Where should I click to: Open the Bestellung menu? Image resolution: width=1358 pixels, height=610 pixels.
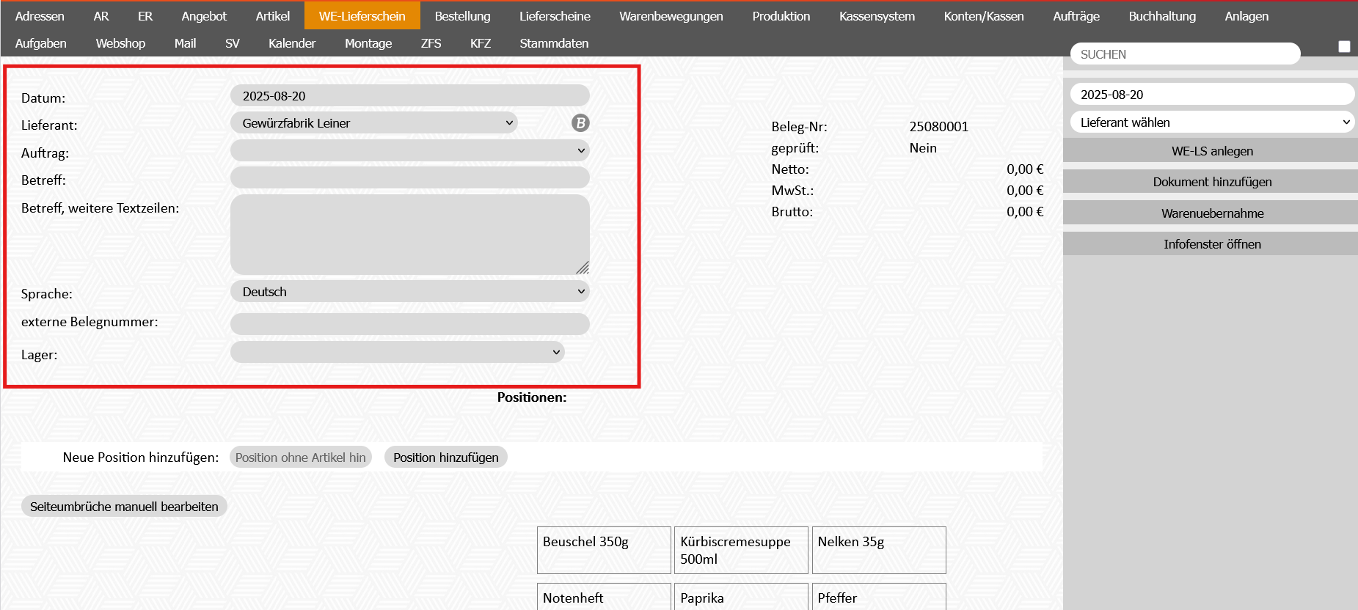(x=462, y=16)
